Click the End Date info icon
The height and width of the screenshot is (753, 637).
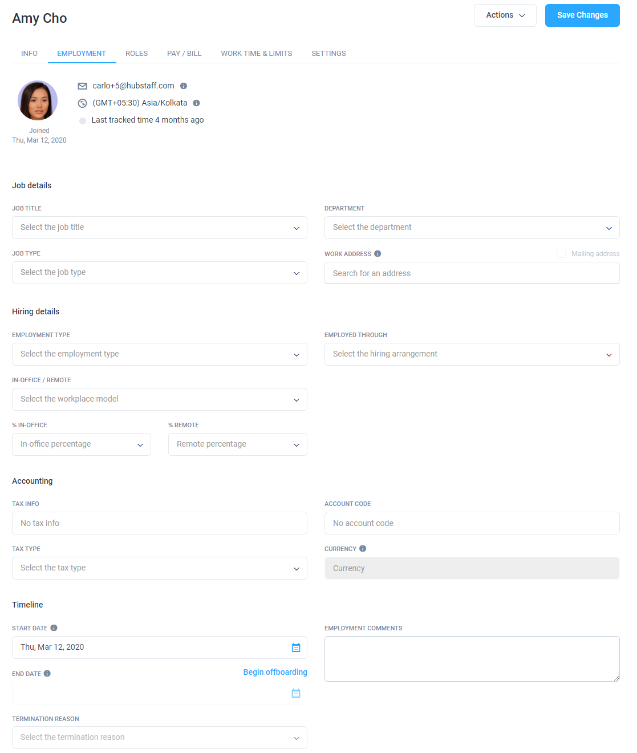[x=47, y=674]
